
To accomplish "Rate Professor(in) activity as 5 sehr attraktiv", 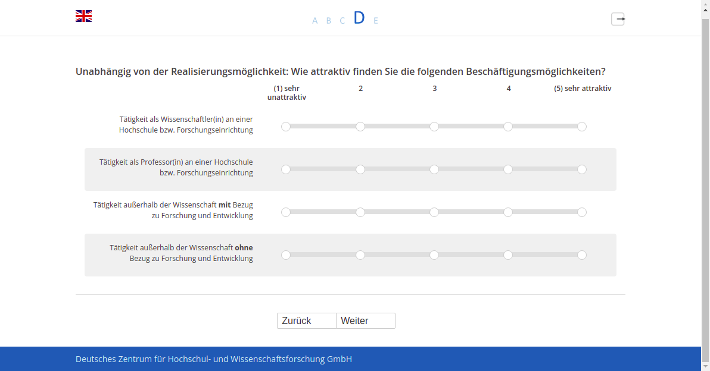I will click(582, 169).
